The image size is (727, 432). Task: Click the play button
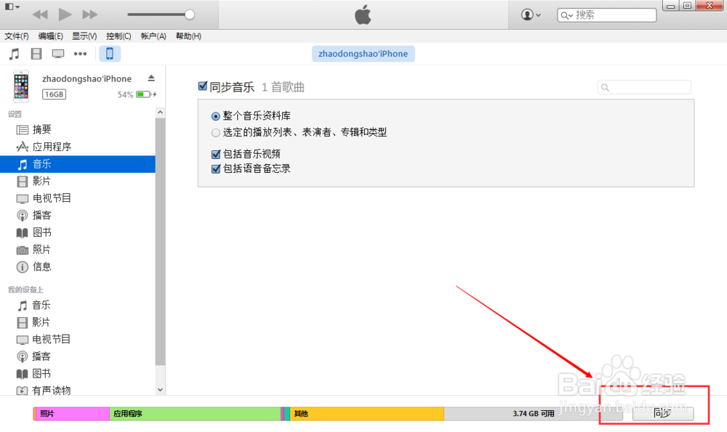click(x=65, y=15)
